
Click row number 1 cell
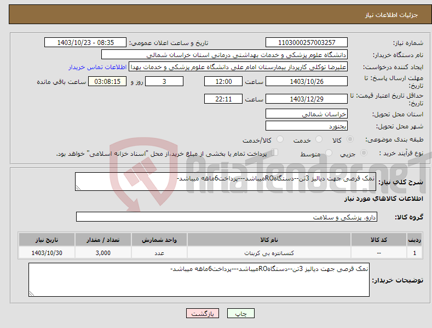[x=414, y=253]
